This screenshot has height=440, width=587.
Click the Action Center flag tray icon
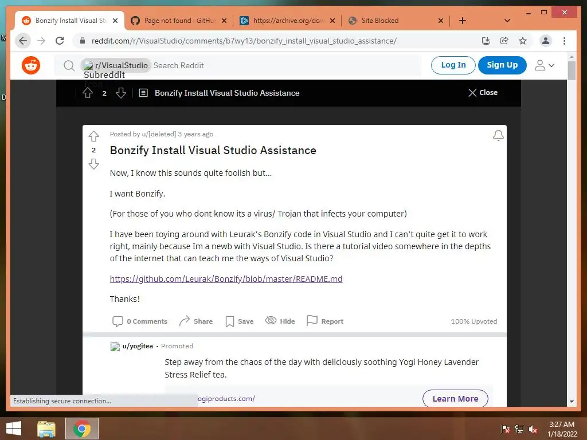506,429
